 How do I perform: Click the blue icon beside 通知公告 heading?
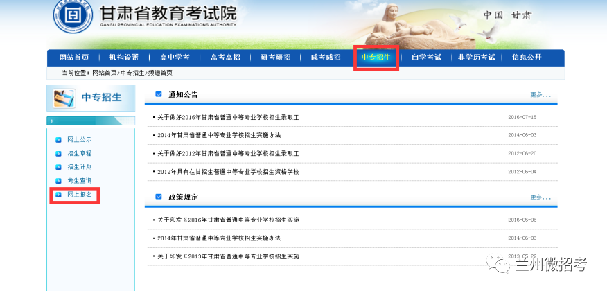pyautogui.click(x=159, y=94)
